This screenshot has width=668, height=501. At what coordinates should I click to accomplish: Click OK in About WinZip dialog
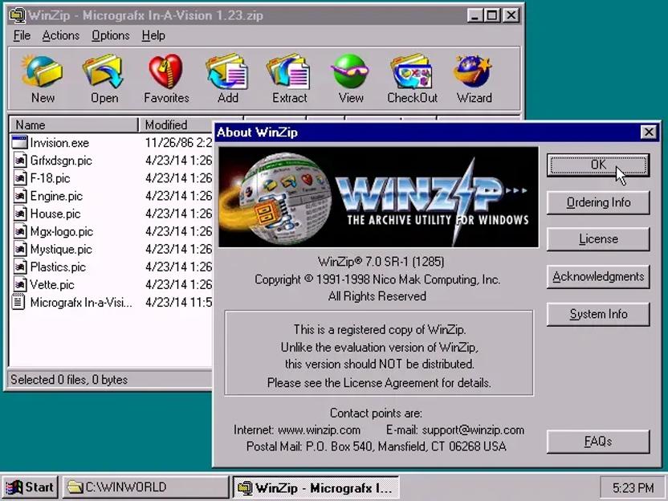[x=598, y=165]
